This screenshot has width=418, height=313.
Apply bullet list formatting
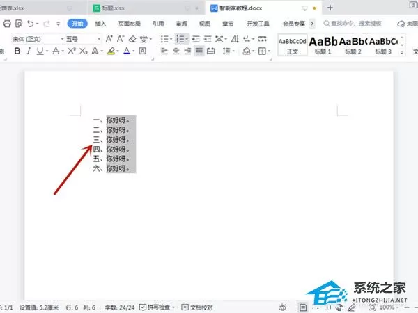[x=164, y=39]
